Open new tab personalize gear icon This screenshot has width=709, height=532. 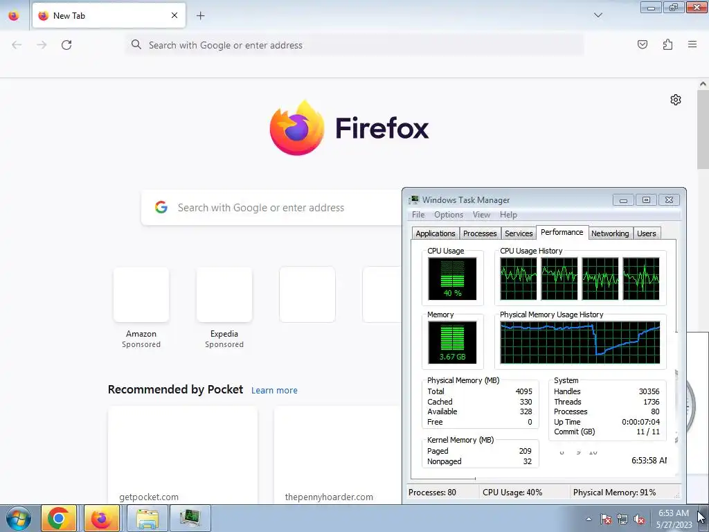[676, 100]
